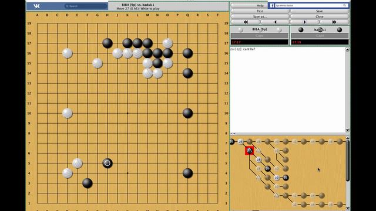Focus the VK search field
This screenshot has width=376, height=211.
(x=86, y=6)
